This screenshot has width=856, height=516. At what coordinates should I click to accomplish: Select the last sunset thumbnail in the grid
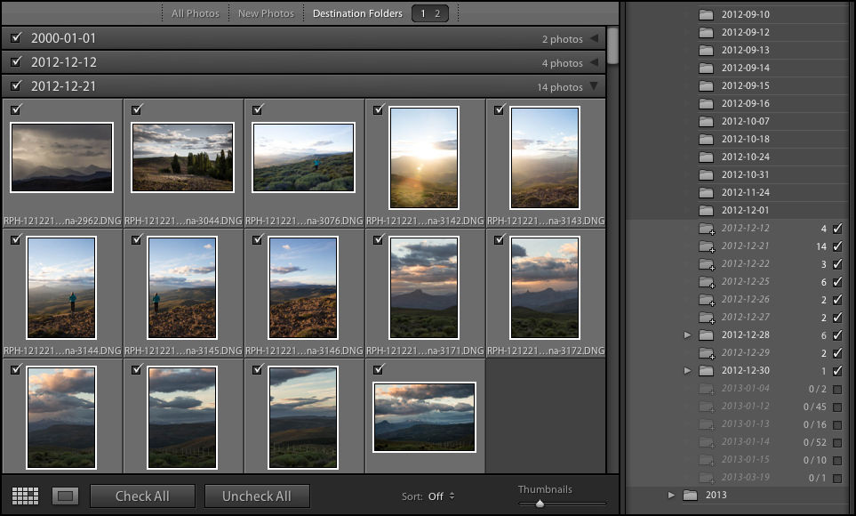[x=424, y=417]
